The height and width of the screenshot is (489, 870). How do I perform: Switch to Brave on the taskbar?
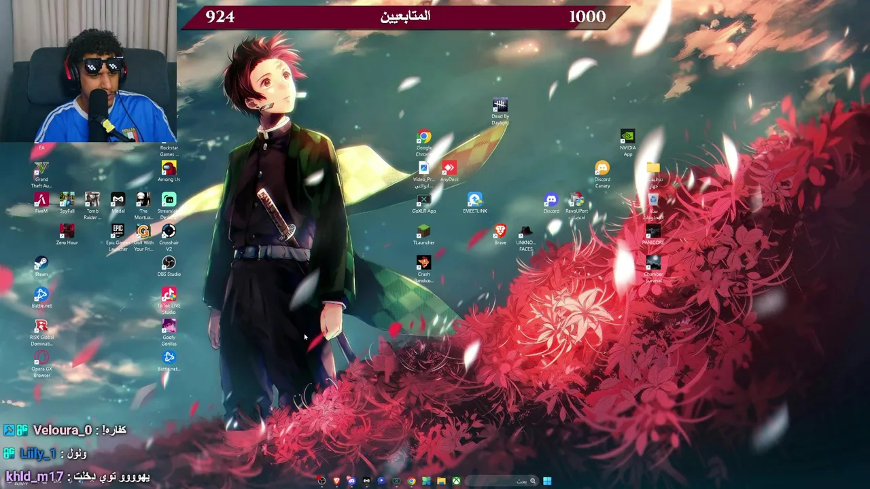tap(336, 481)
